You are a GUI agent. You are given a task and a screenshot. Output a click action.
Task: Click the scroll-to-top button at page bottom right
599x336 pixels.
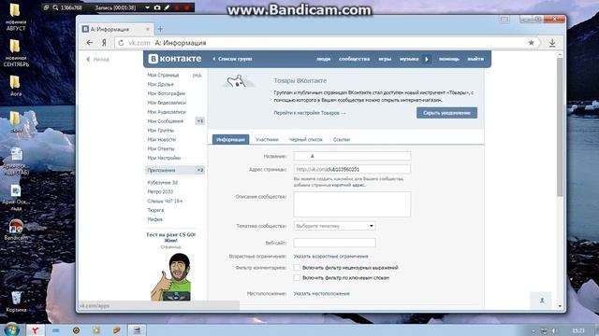click(541, 301)
